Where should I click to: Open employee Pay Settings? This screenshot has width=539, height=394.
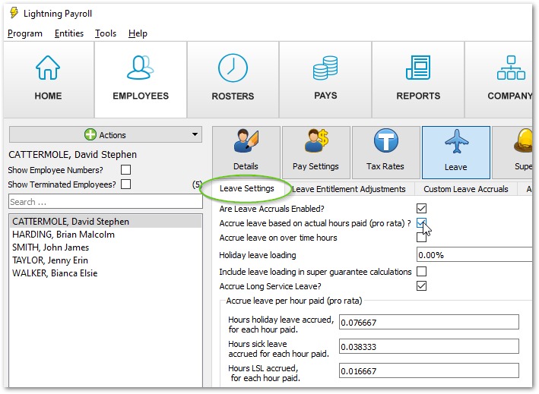[x=315, y=152]
